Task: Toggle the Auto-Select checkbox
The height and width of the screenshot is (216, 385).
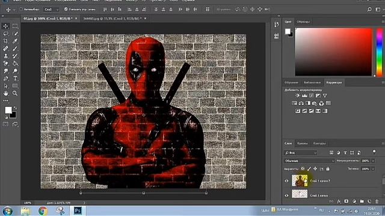Action: (x=21, y=10)
